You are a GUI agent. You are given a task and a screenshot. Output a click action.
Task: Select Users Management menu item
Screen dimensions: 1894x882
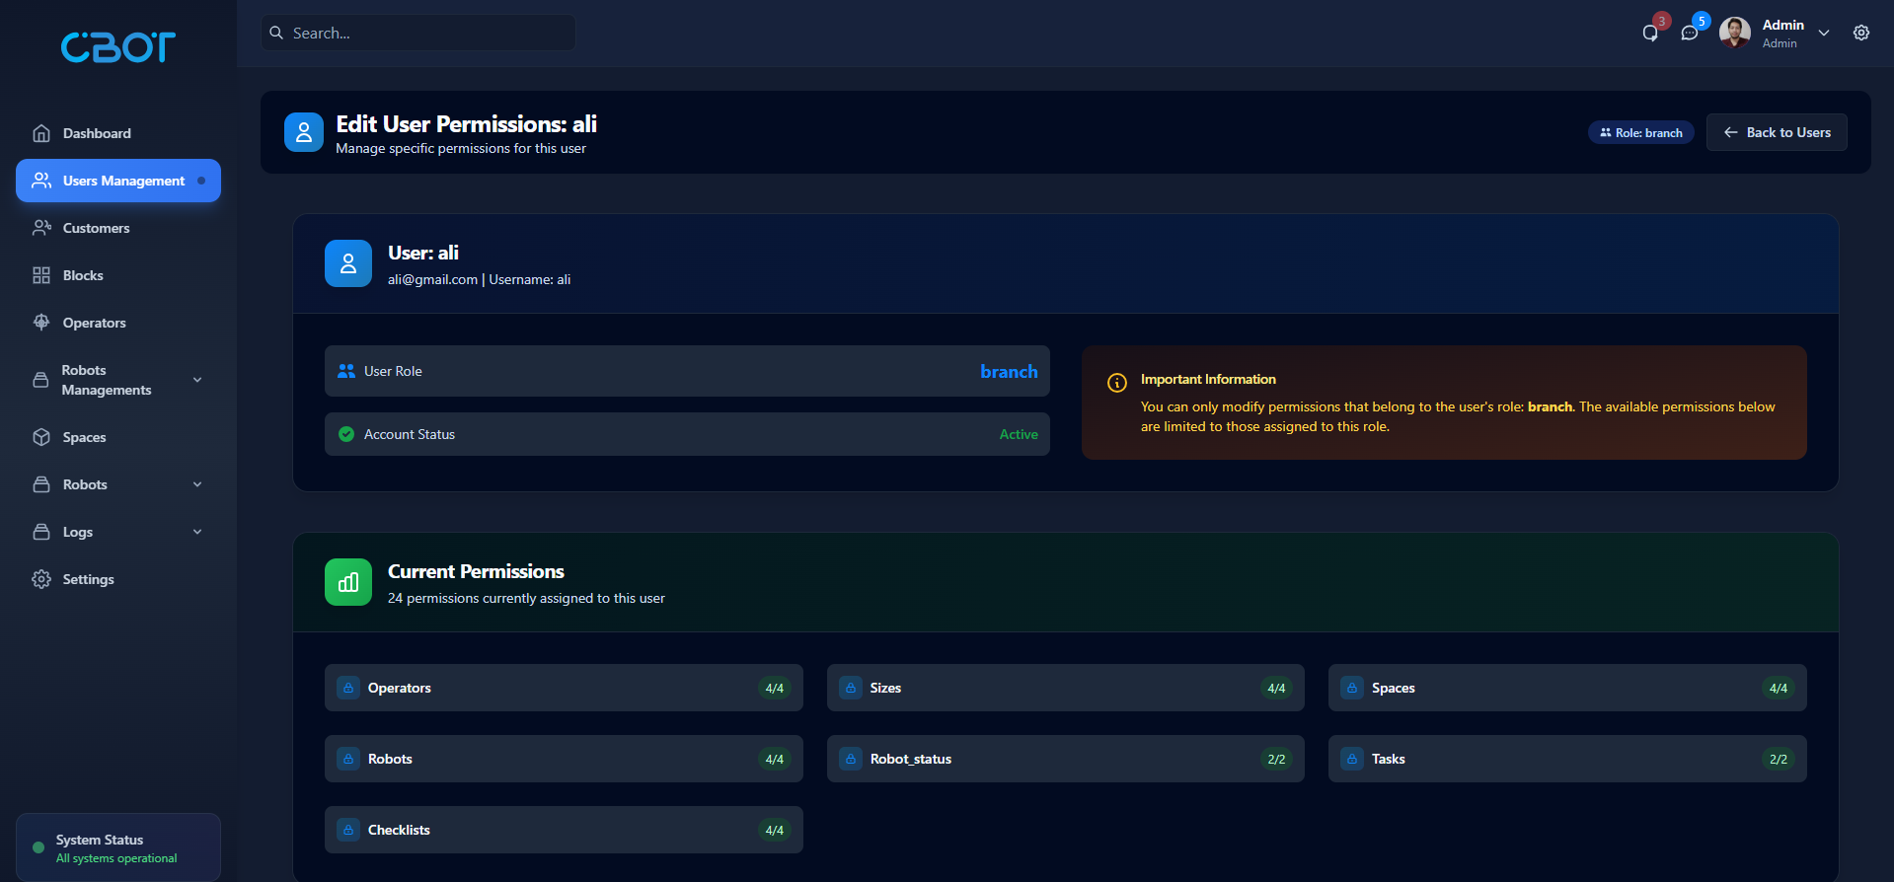(118, 181)
